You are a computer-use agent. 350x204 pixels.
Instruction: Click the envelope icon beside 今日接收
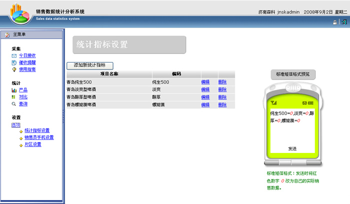[14, 55]
